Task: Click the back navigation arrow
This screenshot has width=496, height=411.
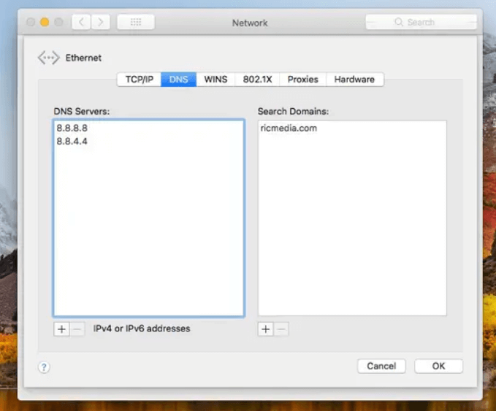Action: [x=81, y=22]
